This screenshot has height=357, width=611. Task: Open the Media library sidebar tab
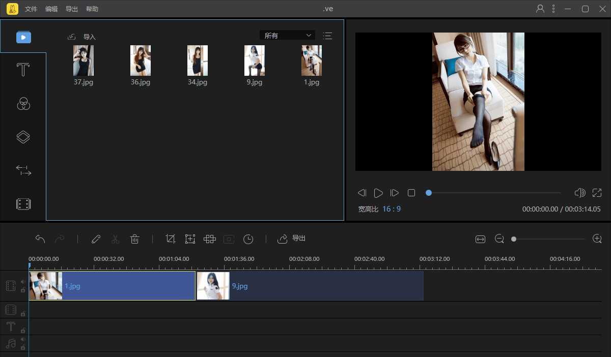point(23,37)
